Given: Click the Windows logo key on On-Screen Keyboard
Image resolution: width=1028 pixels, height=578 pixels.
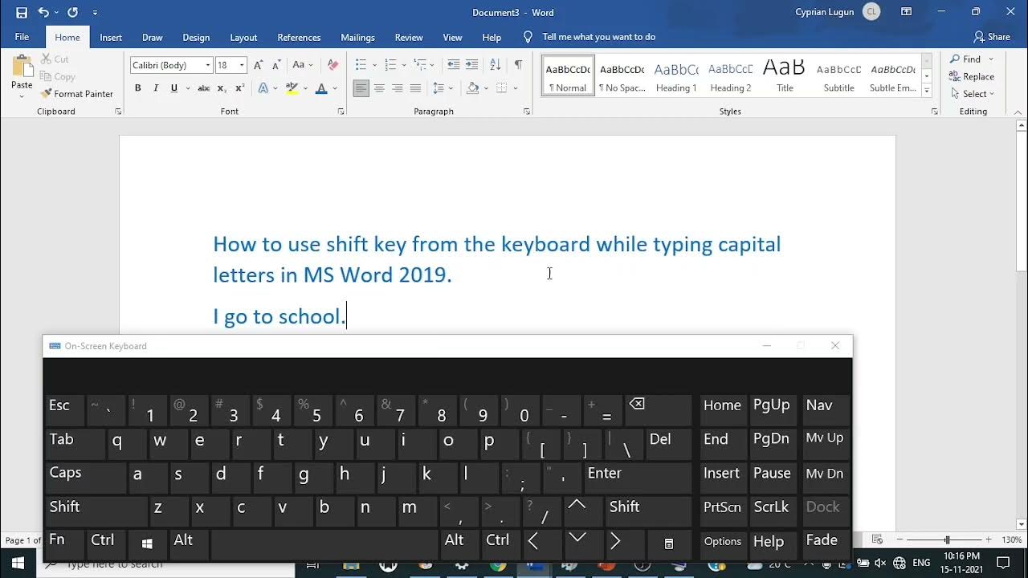Looking at the screenshot, I should pos(147,543).
